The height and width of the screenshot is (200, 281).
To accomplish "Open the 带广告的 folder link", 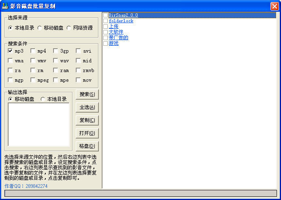I will (119, 38).
